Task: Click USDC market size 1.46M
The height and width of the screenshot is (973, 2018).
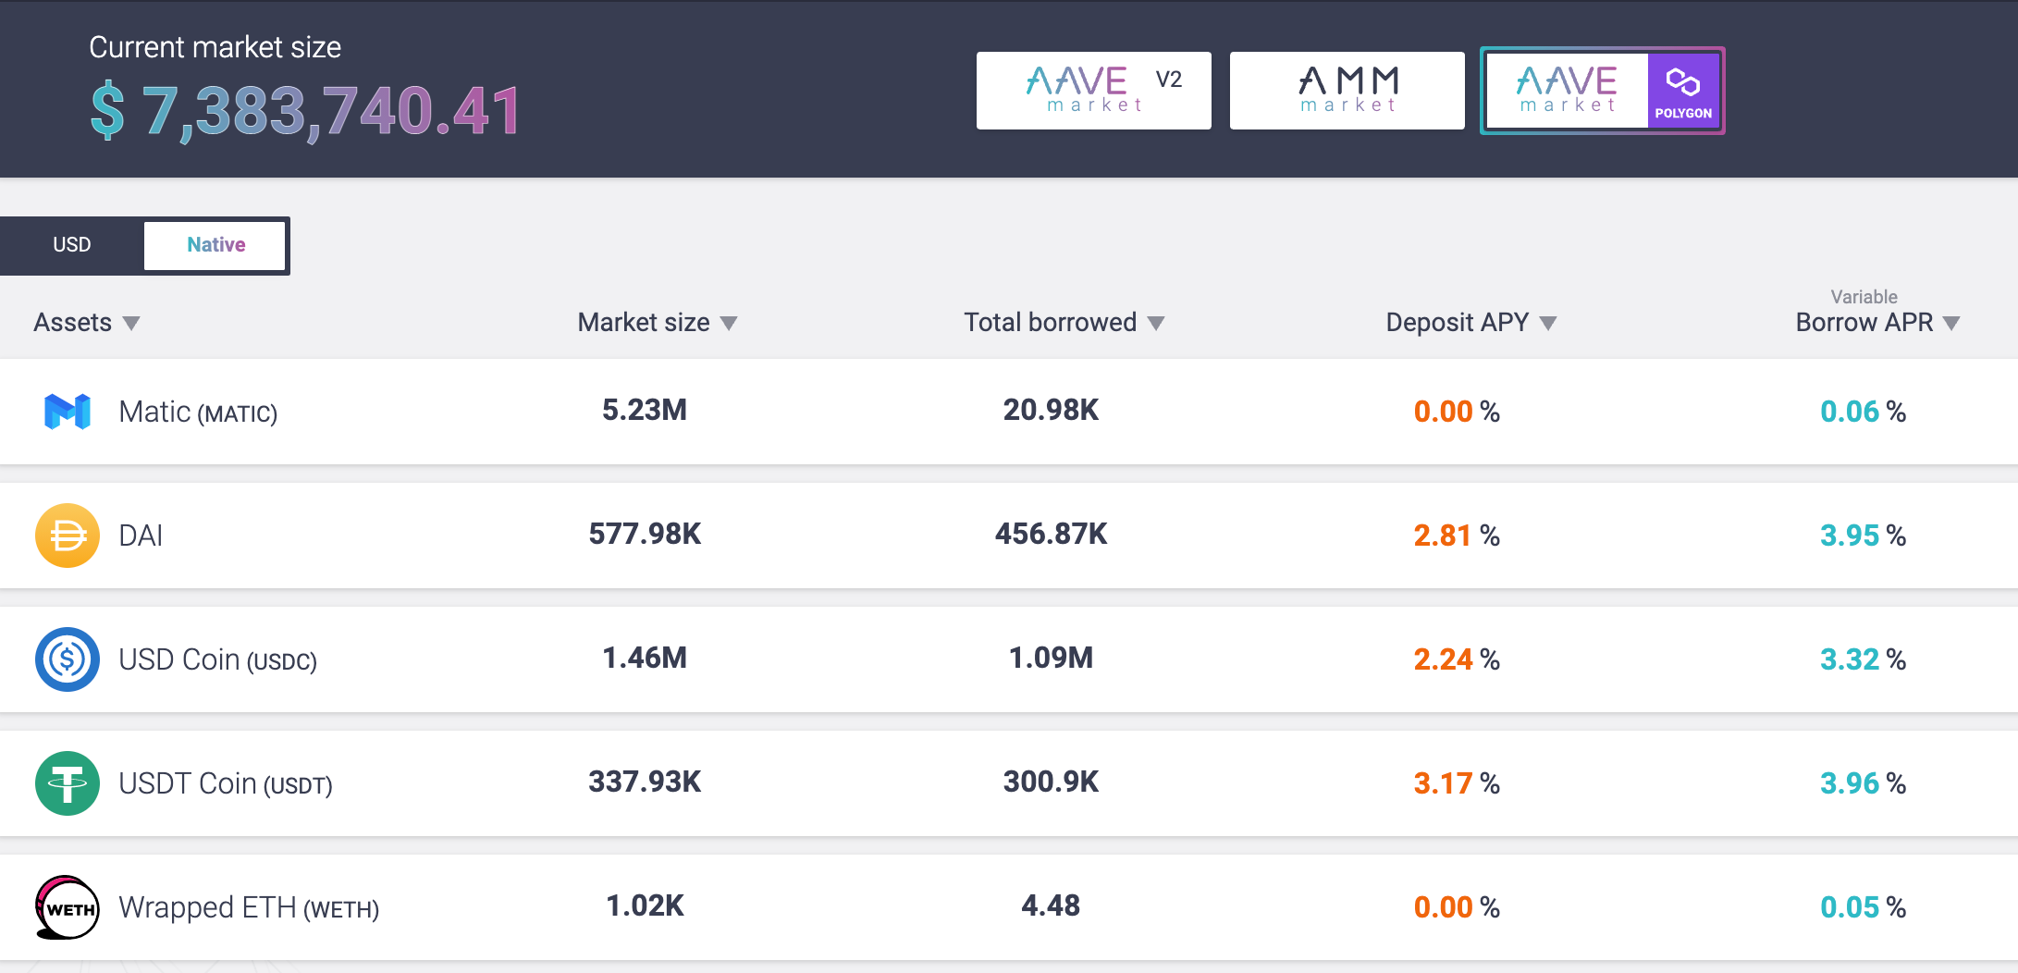Action: point(645,658)
